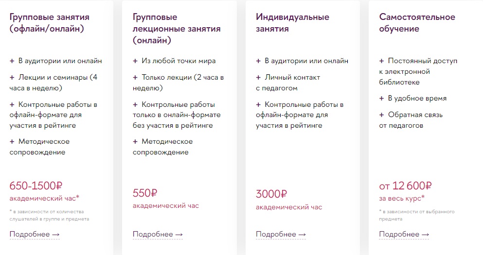
Task: Click plus icon beside Из любой точки мира
Action: [x=135, y=61]
